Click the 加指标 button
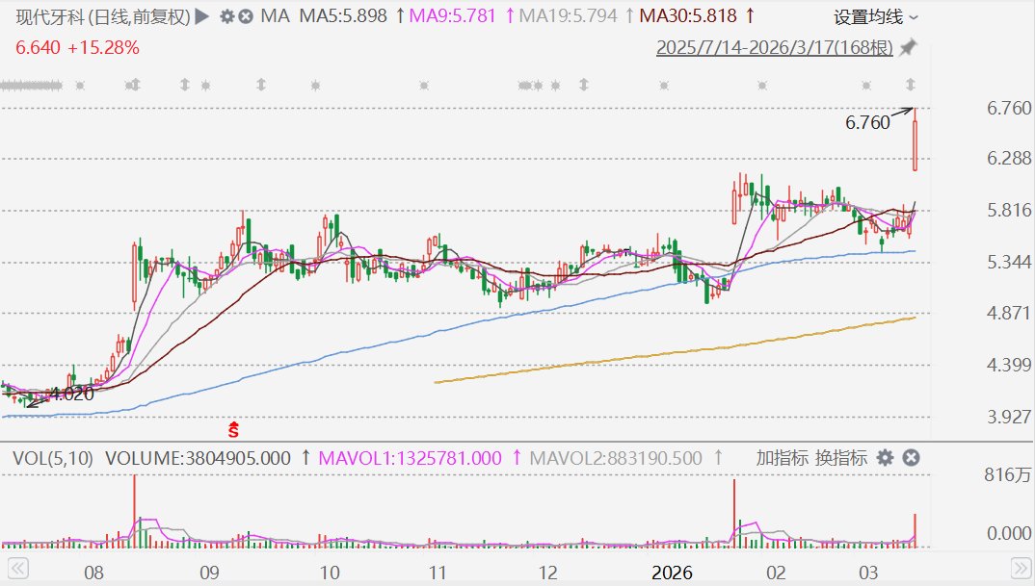 [x=783, y=458]
